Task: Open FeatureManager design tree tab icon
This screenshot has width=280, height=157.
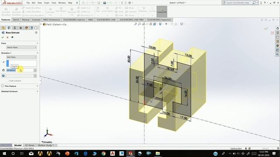Action: coord(3,28)
